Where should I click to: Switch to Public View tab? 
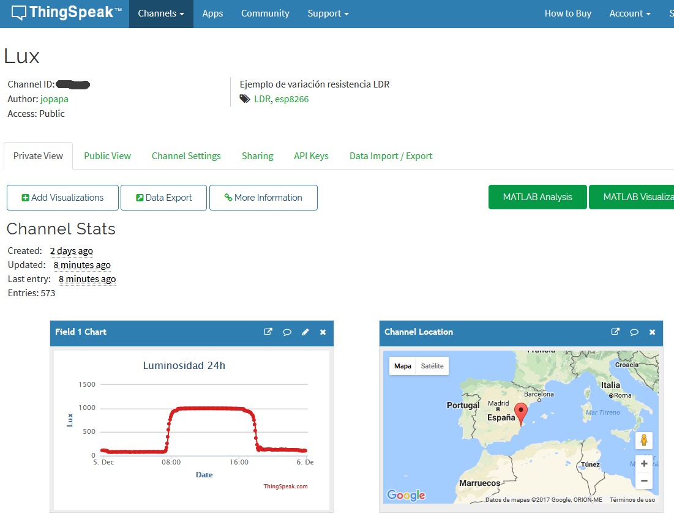[107, 156]
